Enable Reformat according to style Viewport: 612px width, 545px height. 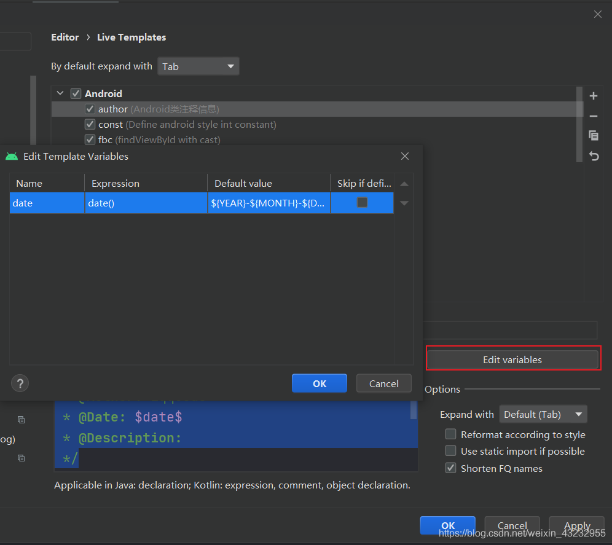450,434
